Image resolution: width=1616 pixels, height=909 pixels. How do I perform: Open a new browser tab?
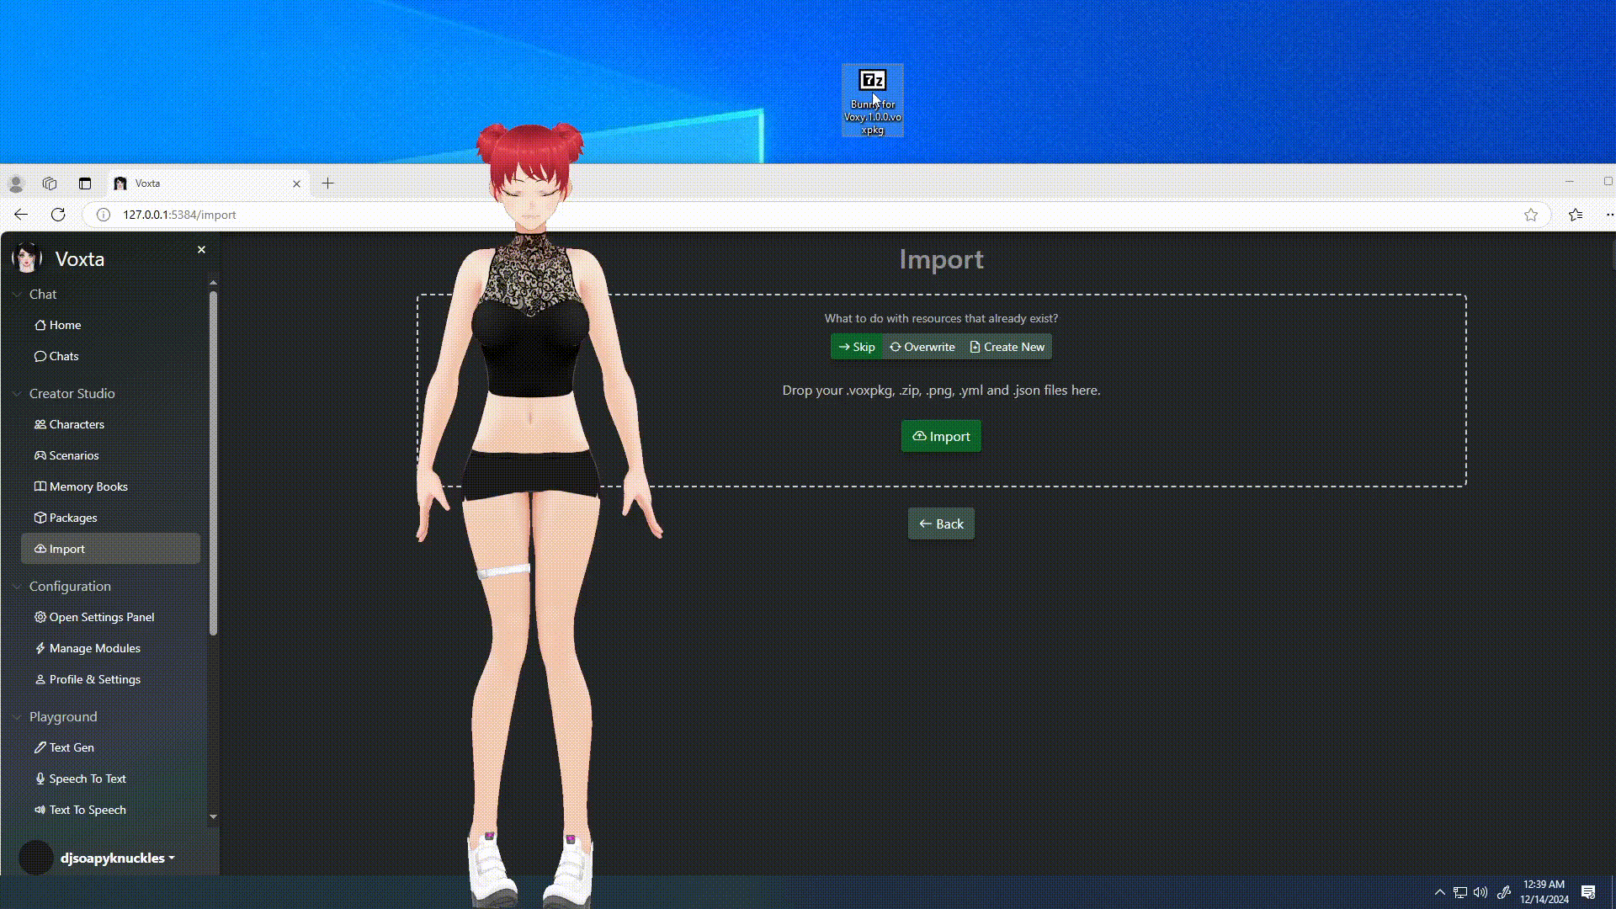click(x=328, y=183)
